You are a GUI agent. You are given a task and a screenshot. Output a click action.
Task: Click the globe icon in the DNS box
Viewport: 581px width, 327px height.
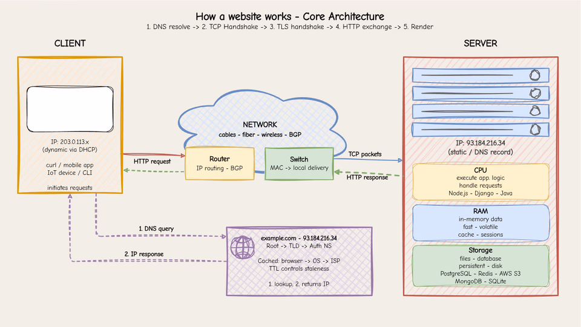pyautogui.click(x=242, y=248)
